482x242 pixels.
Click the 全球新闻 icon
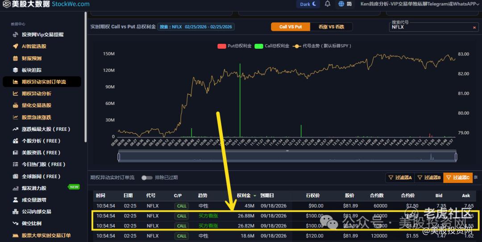point(15,176)
